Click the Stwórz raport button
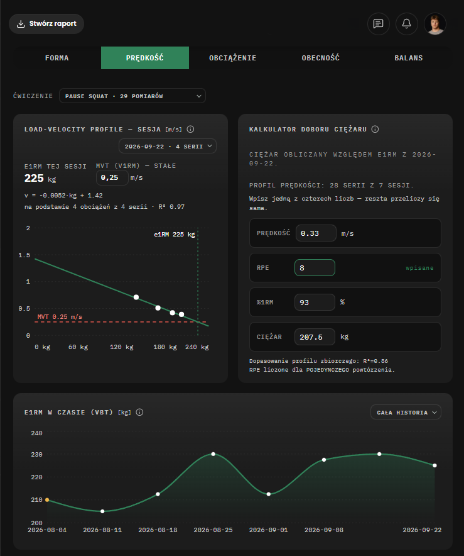Viewport: 464px width, 556px height. pyautogui.click(x=46, y=24)
